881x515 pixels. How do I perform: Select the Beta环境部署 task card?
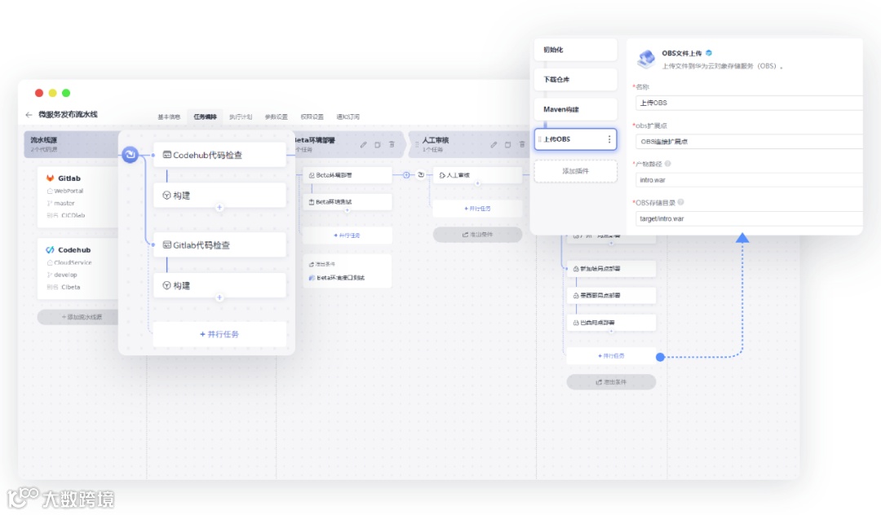coord(348,175)
